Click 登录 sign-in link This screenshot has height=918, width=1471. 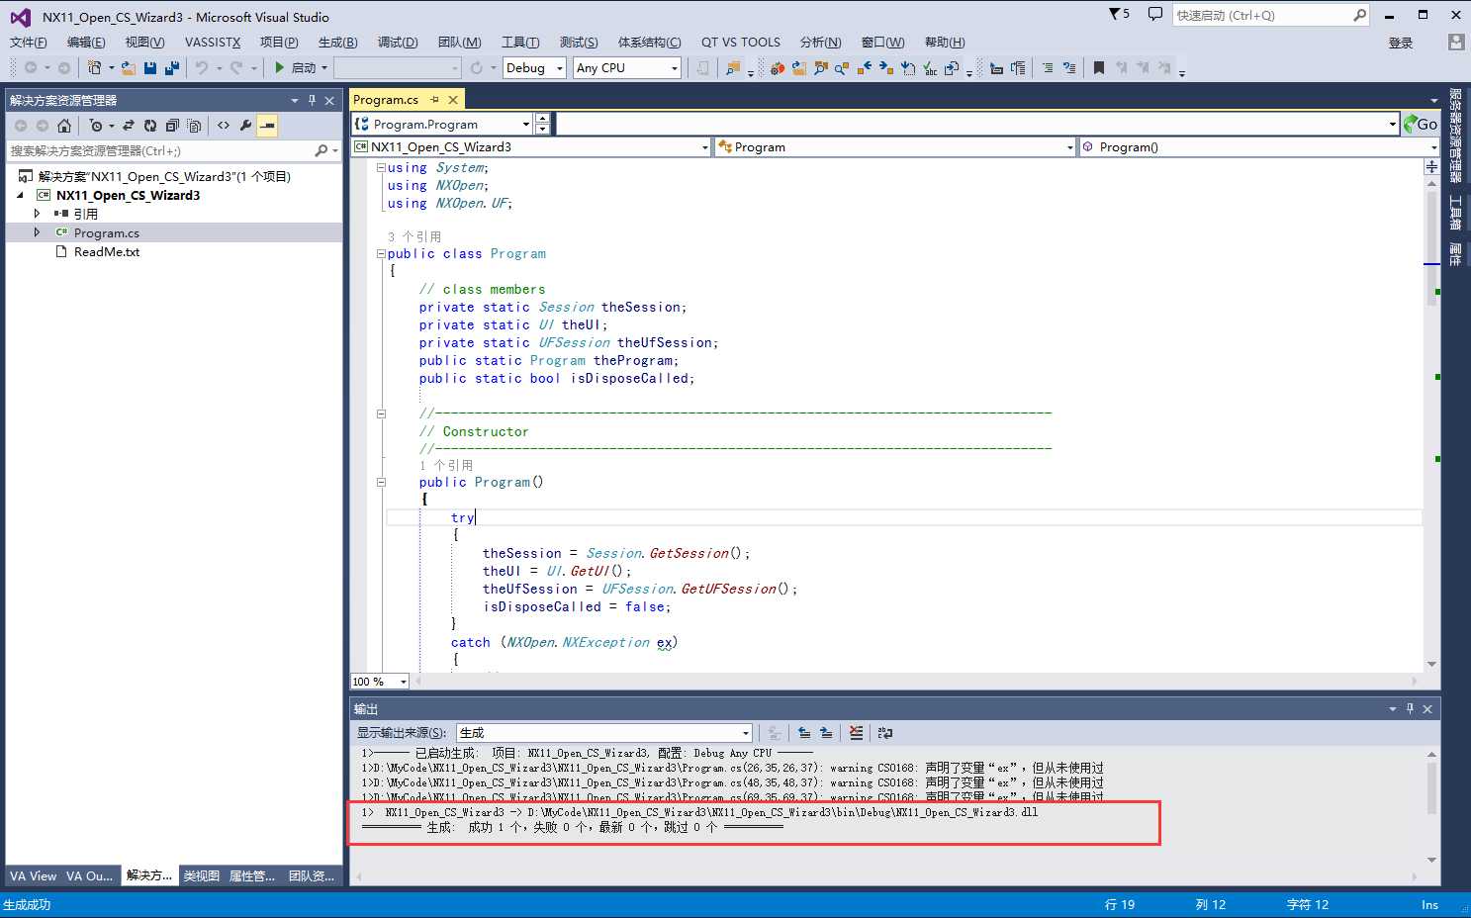pyautogui.click(x=1401, y=43)
